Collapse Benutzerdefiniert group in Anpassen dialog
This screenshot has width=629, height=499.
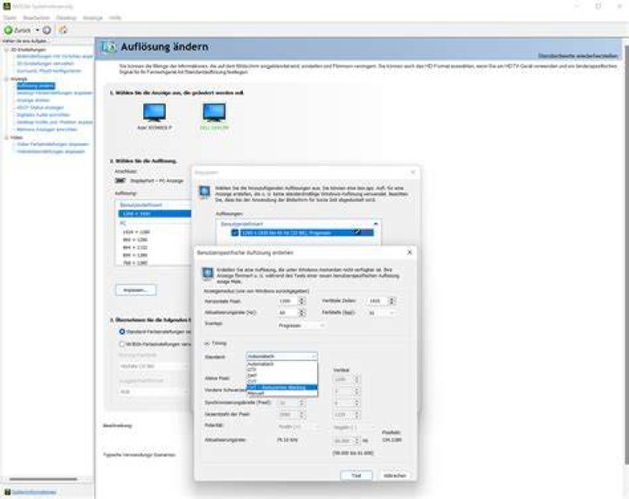[376, 224]
